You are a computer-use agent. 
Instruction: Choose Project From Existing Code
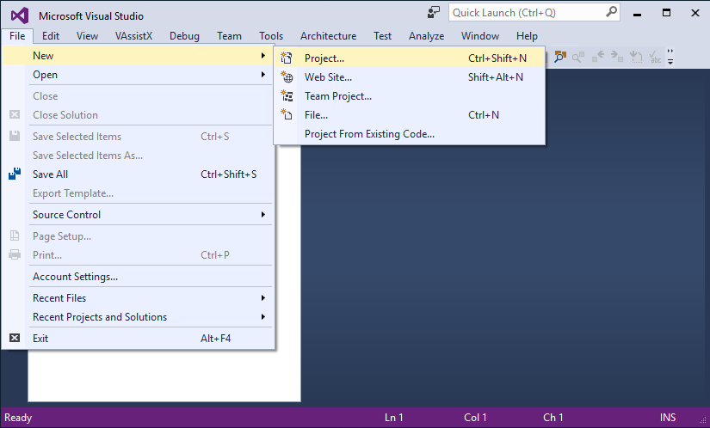click(x=369, y=134)
